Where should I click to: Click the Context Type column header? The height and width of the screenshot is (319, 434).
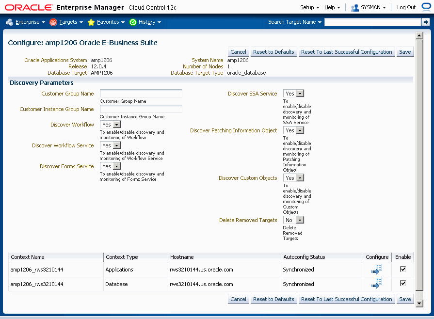click(136, 257)
